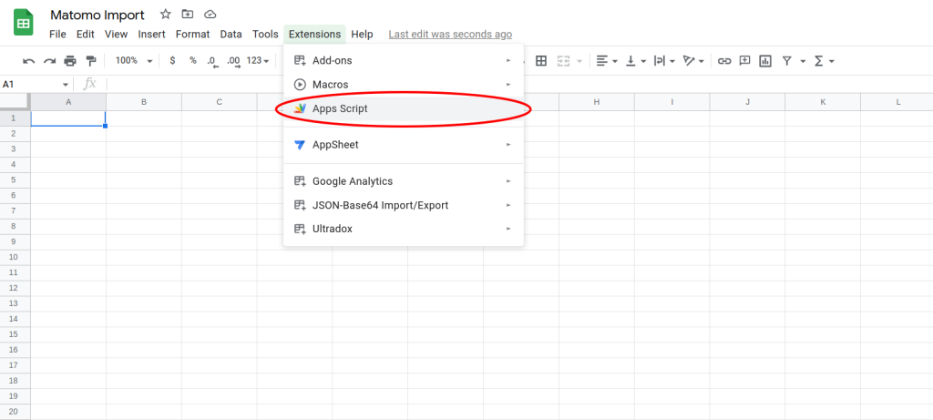This screenshot has height=420, width=933.
Task: Activate the paint format roller tool
Action: coord(90,61)
